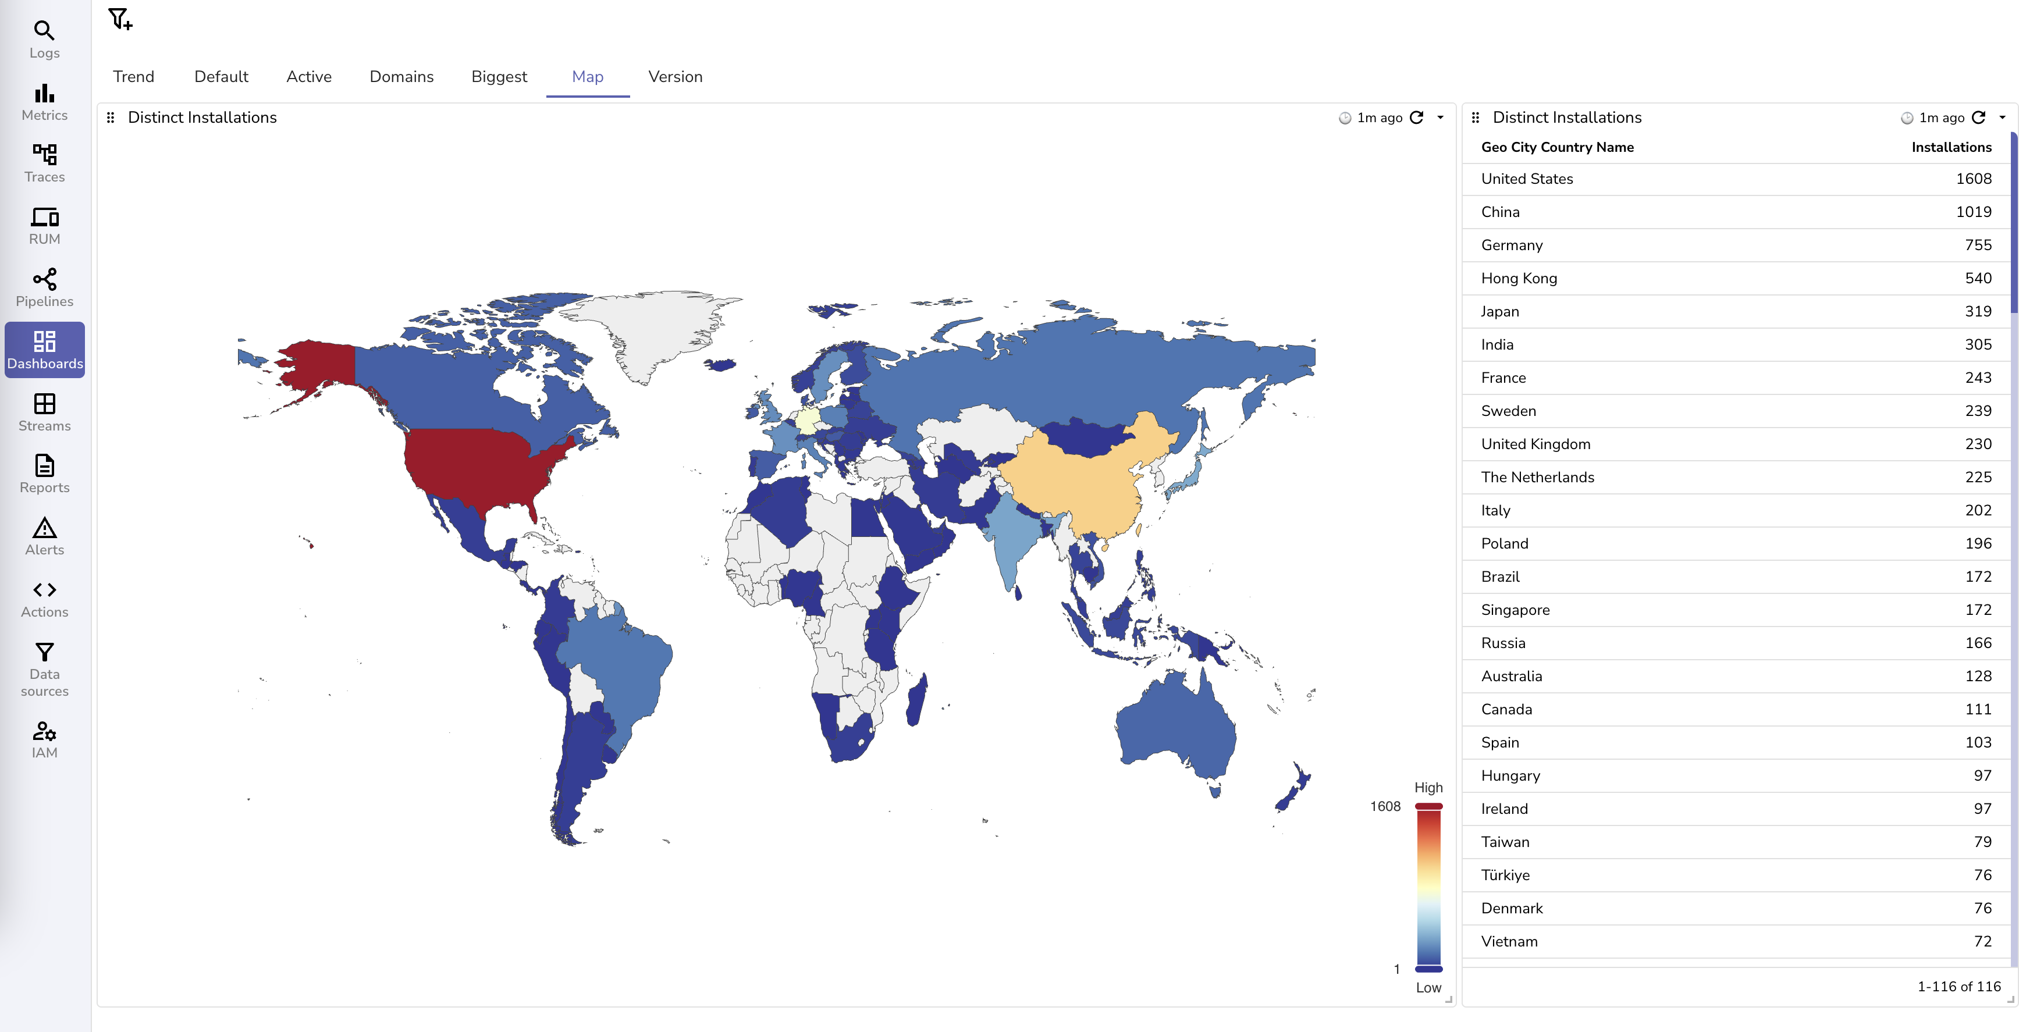Switch to the Version tab
Screen dimensions: 2019x1032
(x=675, y=77)
